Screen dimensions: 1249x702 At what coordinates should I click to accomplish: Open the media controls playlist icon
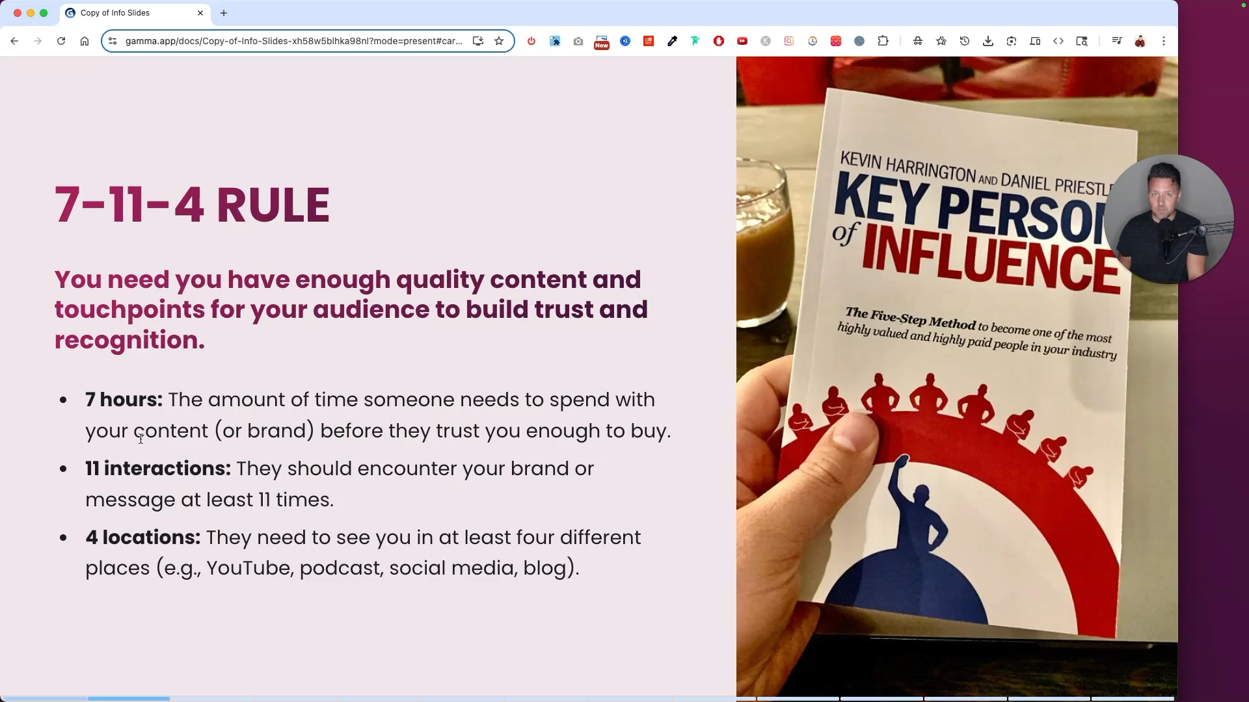[1116, 41]
